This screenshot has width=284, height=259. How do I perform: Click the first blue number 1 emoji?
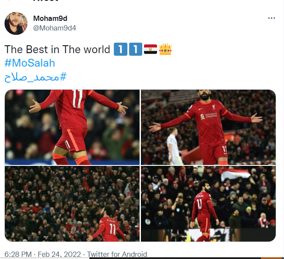(x=120, y=49)
